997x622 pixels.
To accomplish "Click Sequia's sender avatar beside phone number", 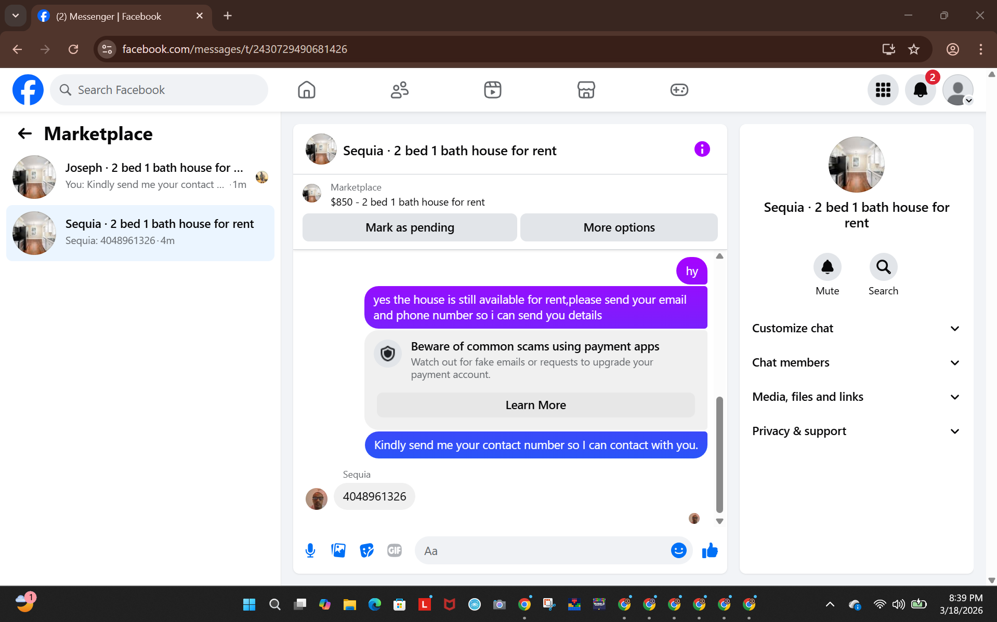I will point(317,499).
